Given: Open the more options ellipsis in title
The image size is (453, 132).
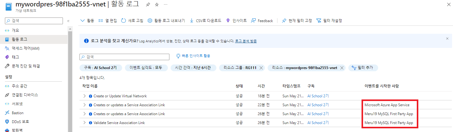Looking at the screenshot, I should click(166, 5).
